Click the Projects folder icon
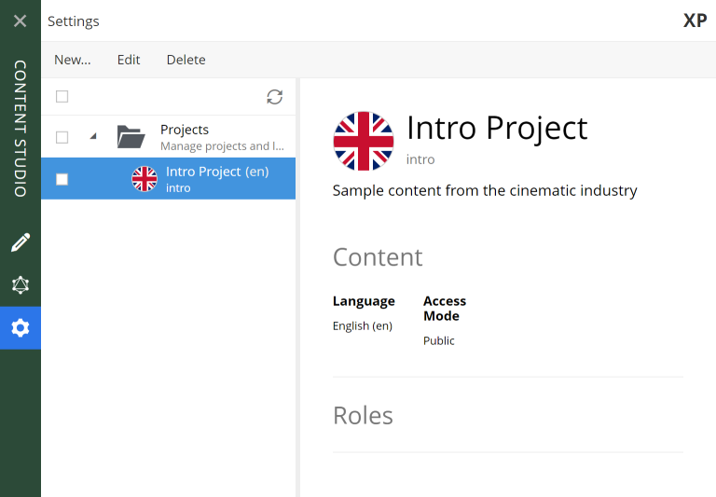 click(131, 137)
